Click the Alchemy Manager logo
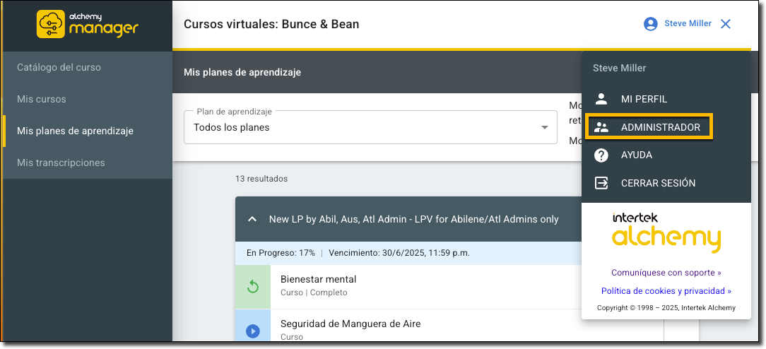The width and height of the screenshot is (766, 349). [x=87, y=24]
